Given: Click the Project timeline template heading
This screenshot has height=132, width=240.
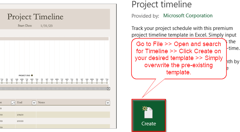Looking at the screenshot, I should click(161, 4).
